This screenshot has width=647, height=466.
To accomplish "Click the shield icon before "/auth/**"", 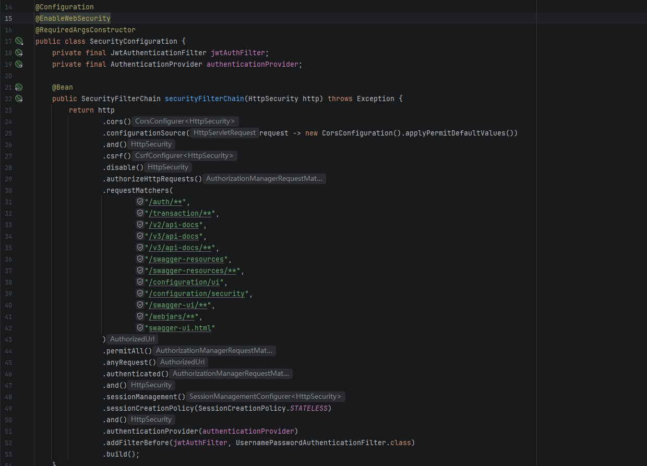I will (140, 202).
